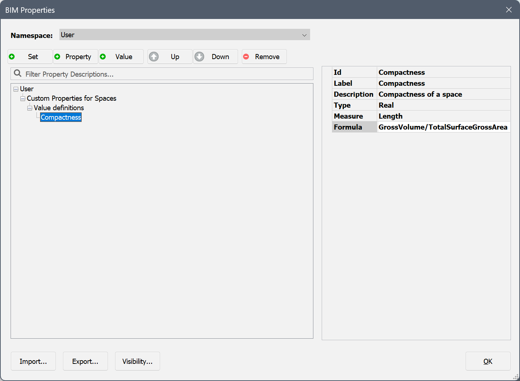This screenshot has height=381, width=520.
Task: Click the green plus Value icon
Action: (x=103, y=57)
